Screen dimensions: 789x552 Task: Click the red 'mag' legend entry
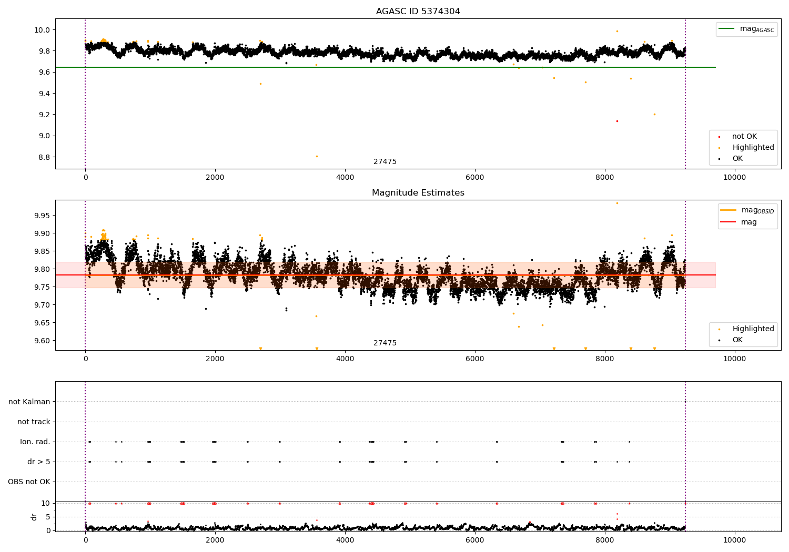point(739,222)
